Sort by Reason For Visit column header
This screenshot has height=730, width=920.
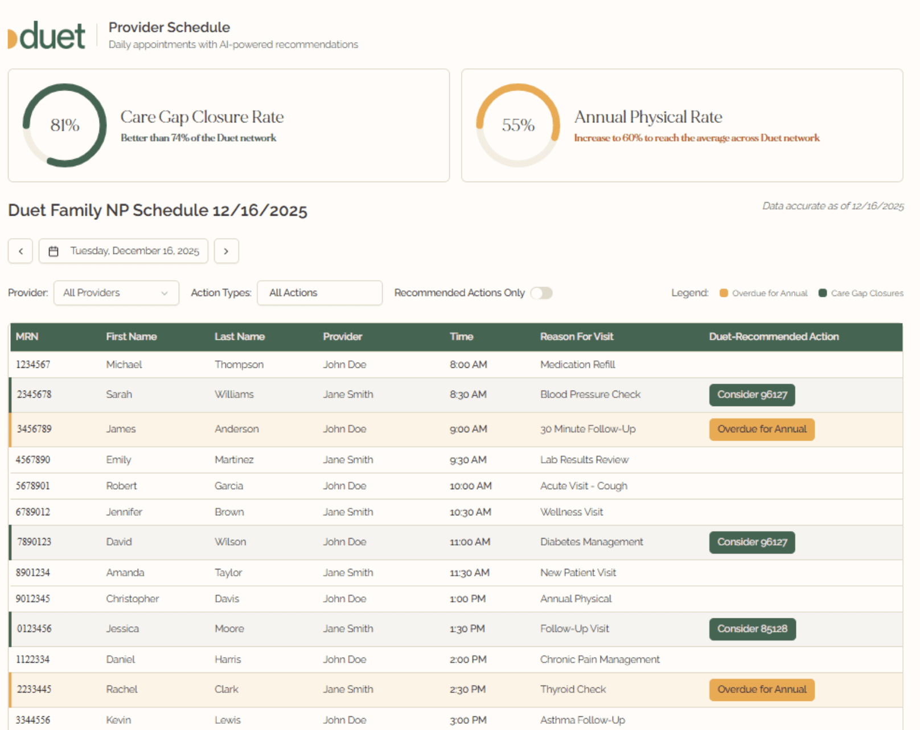[x=577, y=337]
